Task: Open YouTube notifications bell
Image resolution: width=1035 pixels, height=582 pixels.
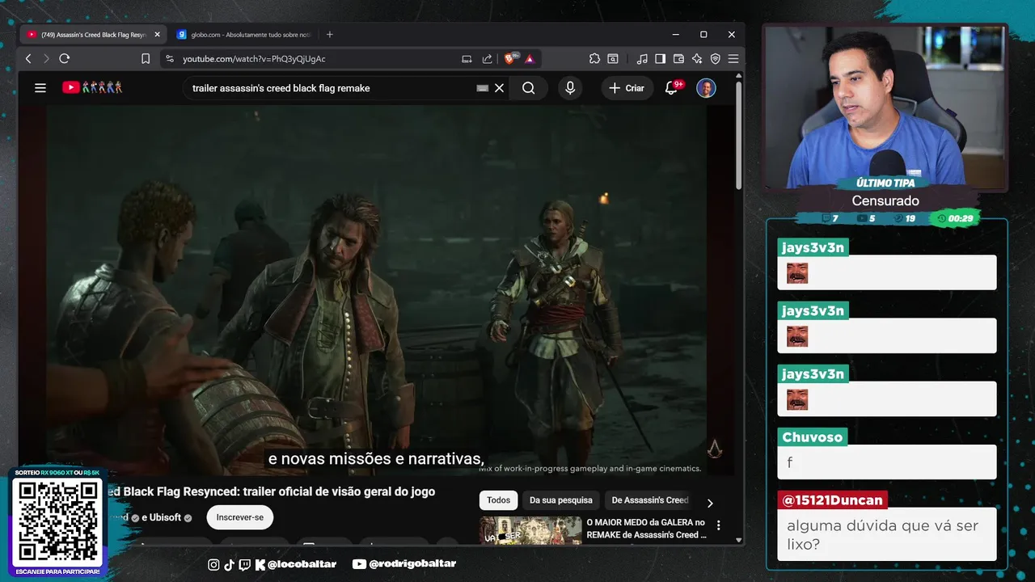Action: pyautogui.click(x=671, y=88)
